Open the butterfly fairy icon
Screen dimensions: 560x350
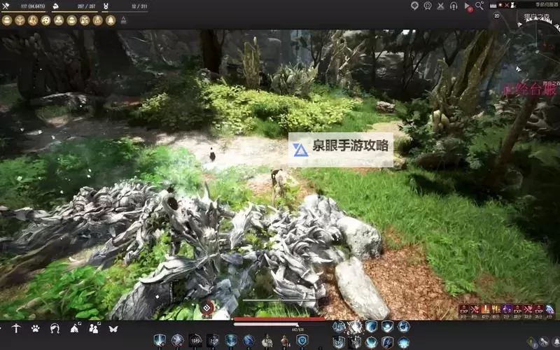pos(113,328)
